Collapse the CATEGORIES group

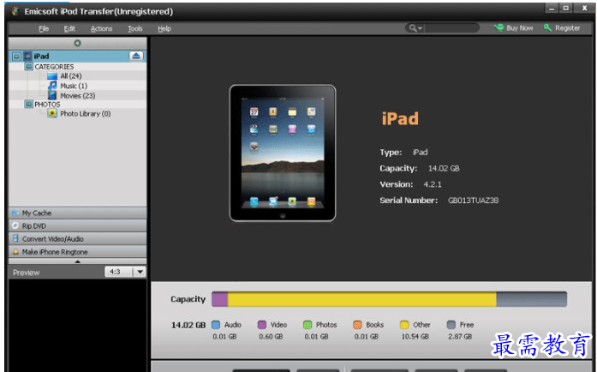(x=28, y=67)
